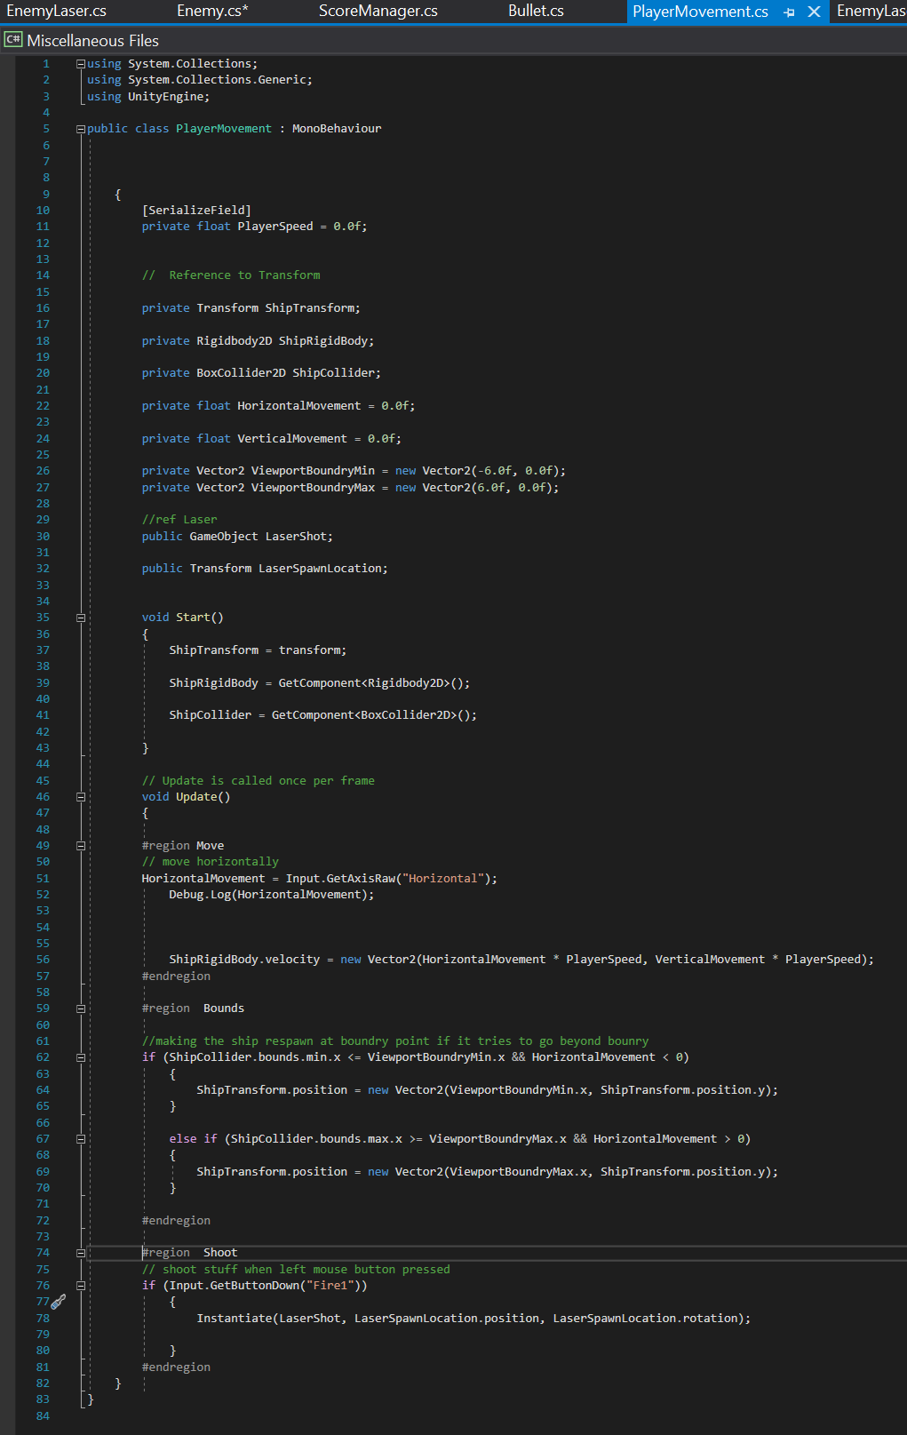
Task: Open the Miscellaneous Files project dropdown
Action: pyautogui.click(x=93, y=41)
